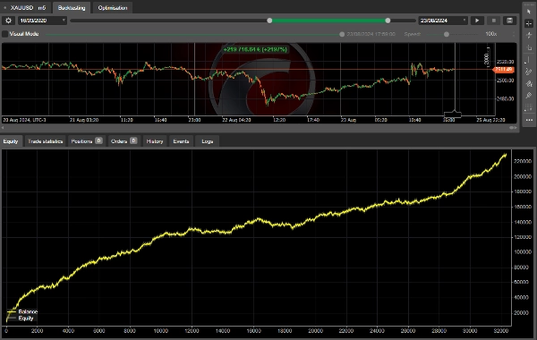Stop the backtest with stop button
This screenshot has height=340, width=537.
493,21
